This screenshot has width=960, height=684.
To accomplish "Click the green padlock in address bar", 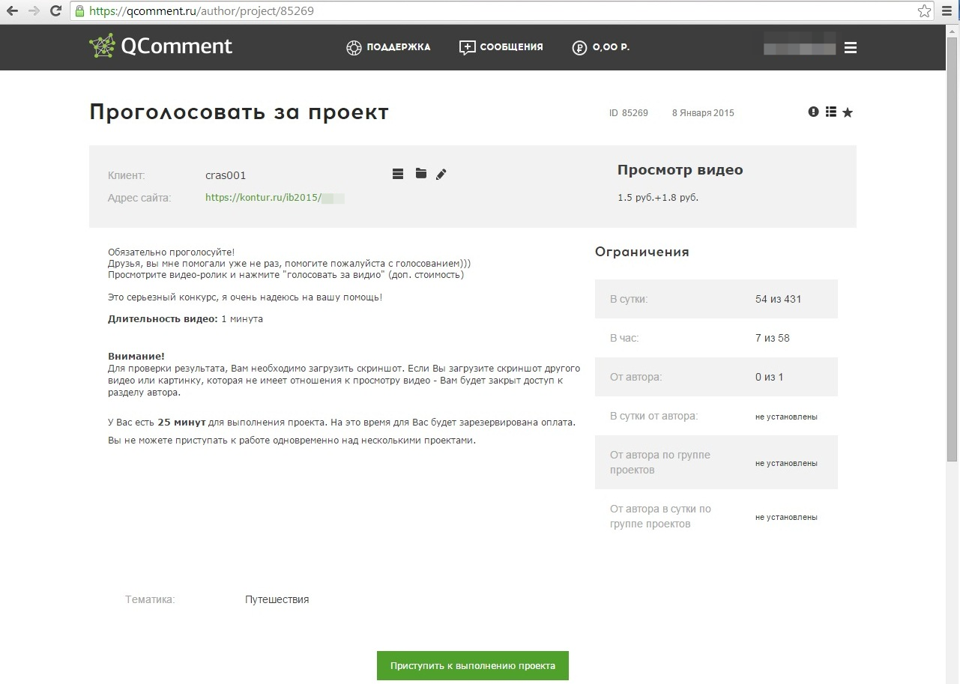I will click(80, 11).
